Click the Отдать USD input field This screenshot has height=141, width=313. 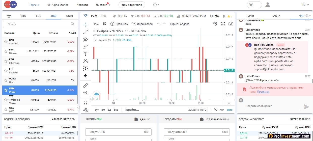[x=119, y=132]
